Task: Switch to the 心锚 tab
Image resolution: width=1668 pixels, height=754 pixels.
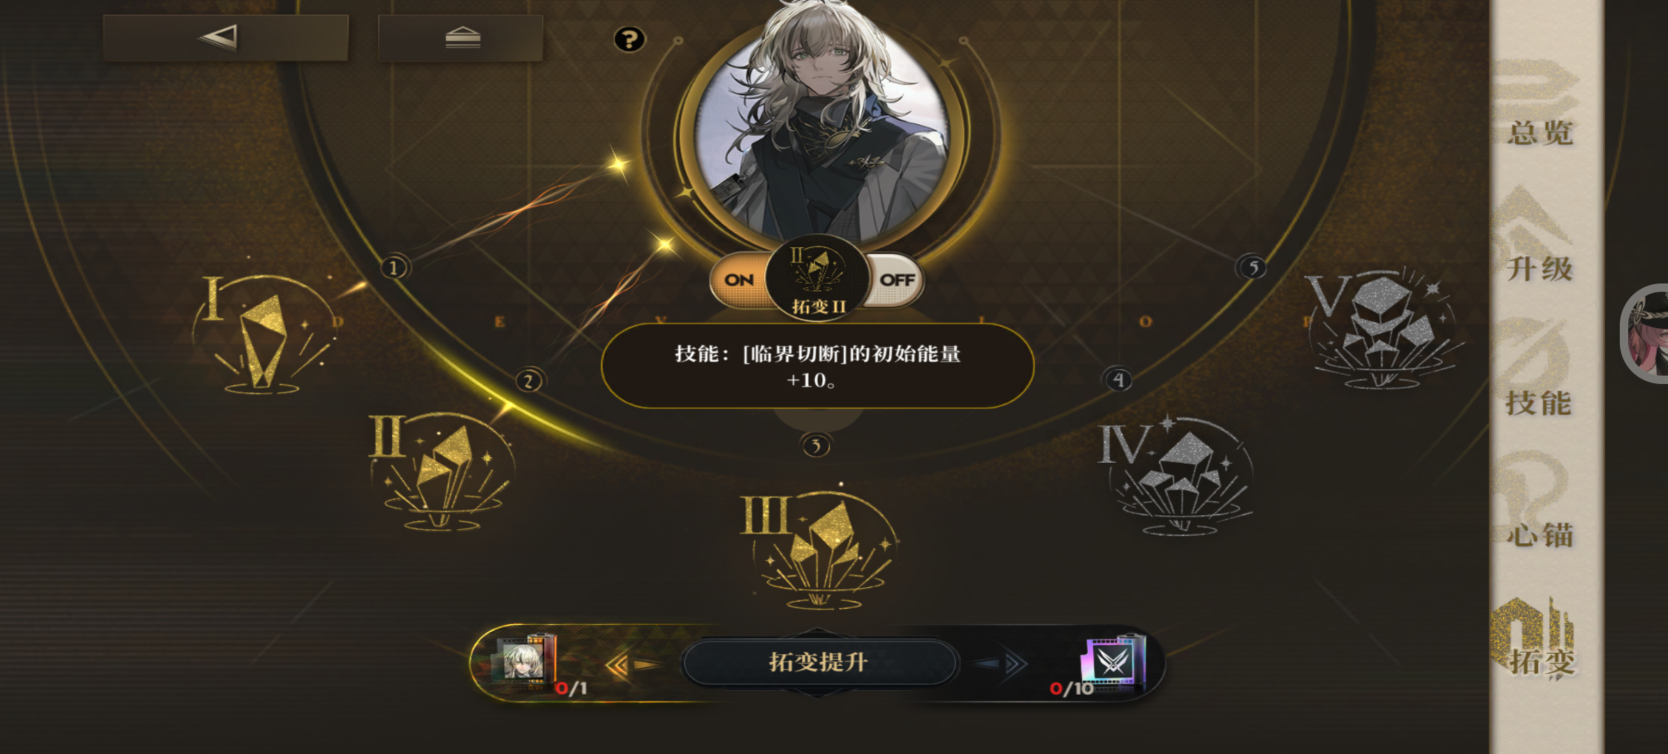Action: pyautogui.click(x=1539, y=536)
